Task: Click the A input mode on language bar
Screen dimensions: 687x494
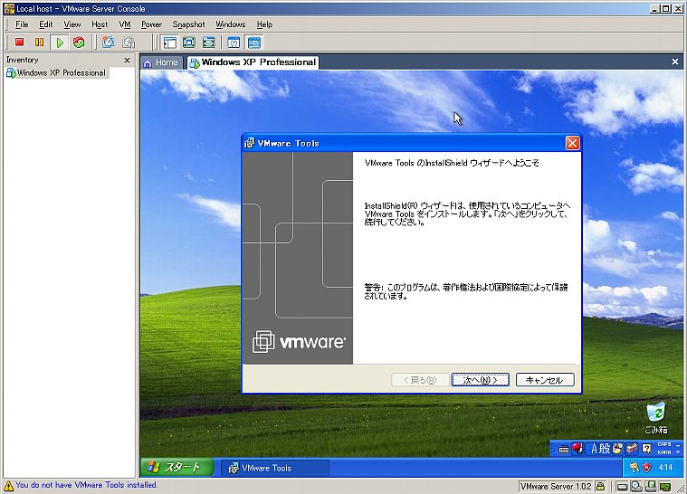Action: (594, 449)
